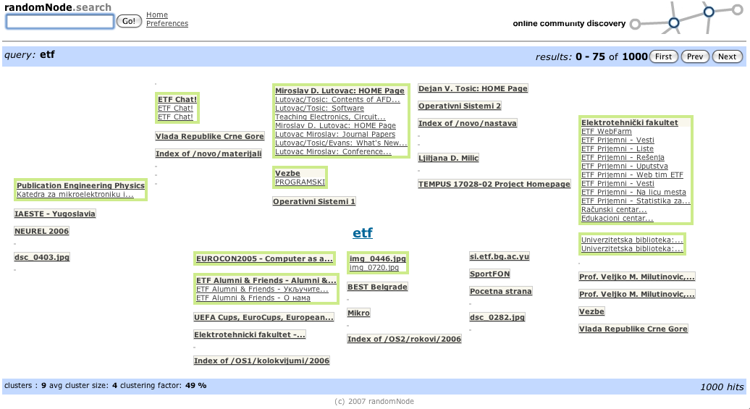Open BEST Belgrade result
This screenshot has width=750, height=409.
point(377,287)
